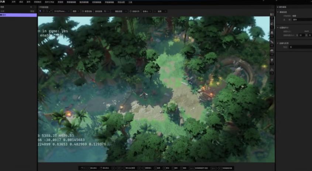The image size is (312, 171).
Task: Select the mountain-shaped terrain tool icon
Action: (x=272, y=33)
